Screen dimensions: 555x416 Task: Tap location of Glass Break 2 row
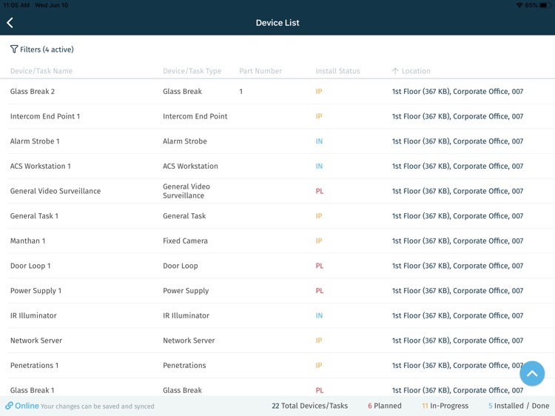pyautogui.click(x=457, y=91)
